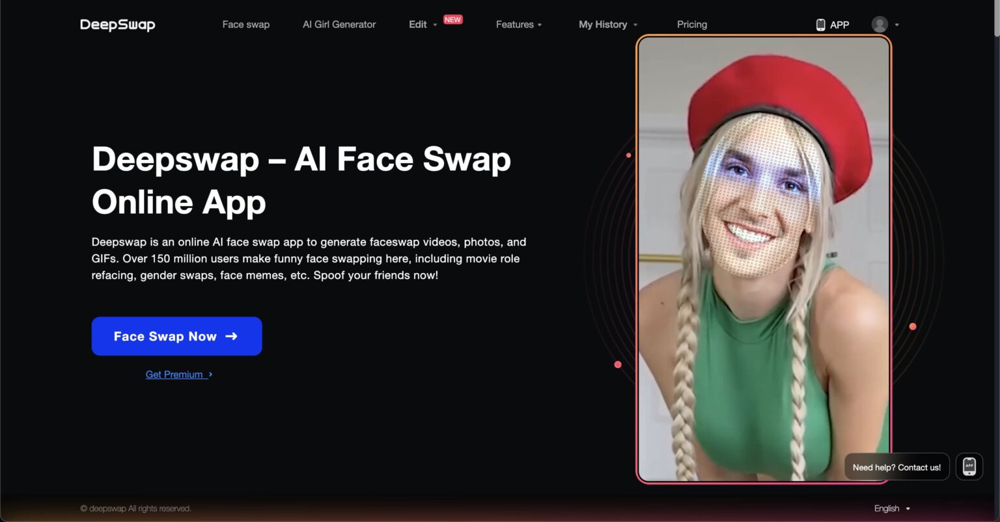
Task: Open the Face swap page
Action: coord(245,25)
